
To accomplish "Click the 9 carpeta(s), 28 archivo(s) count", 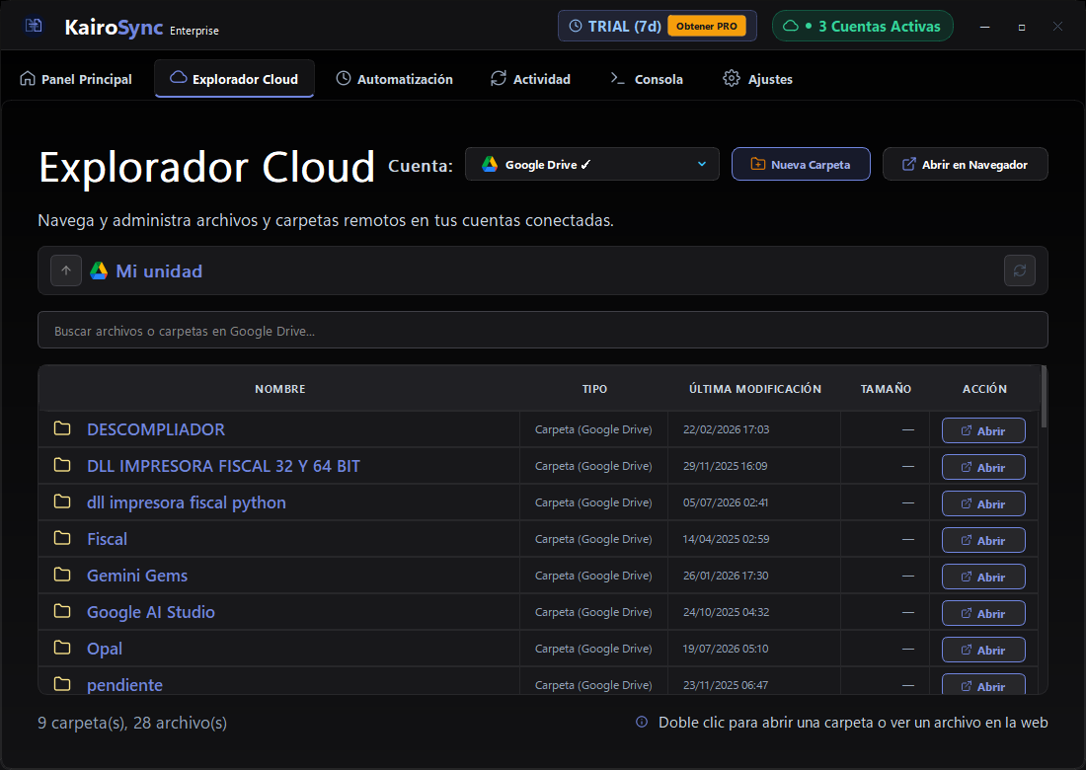I will point(132,723).
